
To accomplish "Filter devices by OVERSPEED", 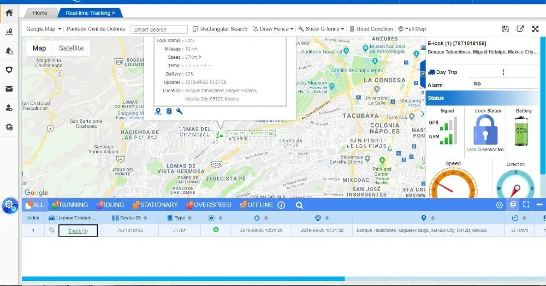I will point(209,205).
